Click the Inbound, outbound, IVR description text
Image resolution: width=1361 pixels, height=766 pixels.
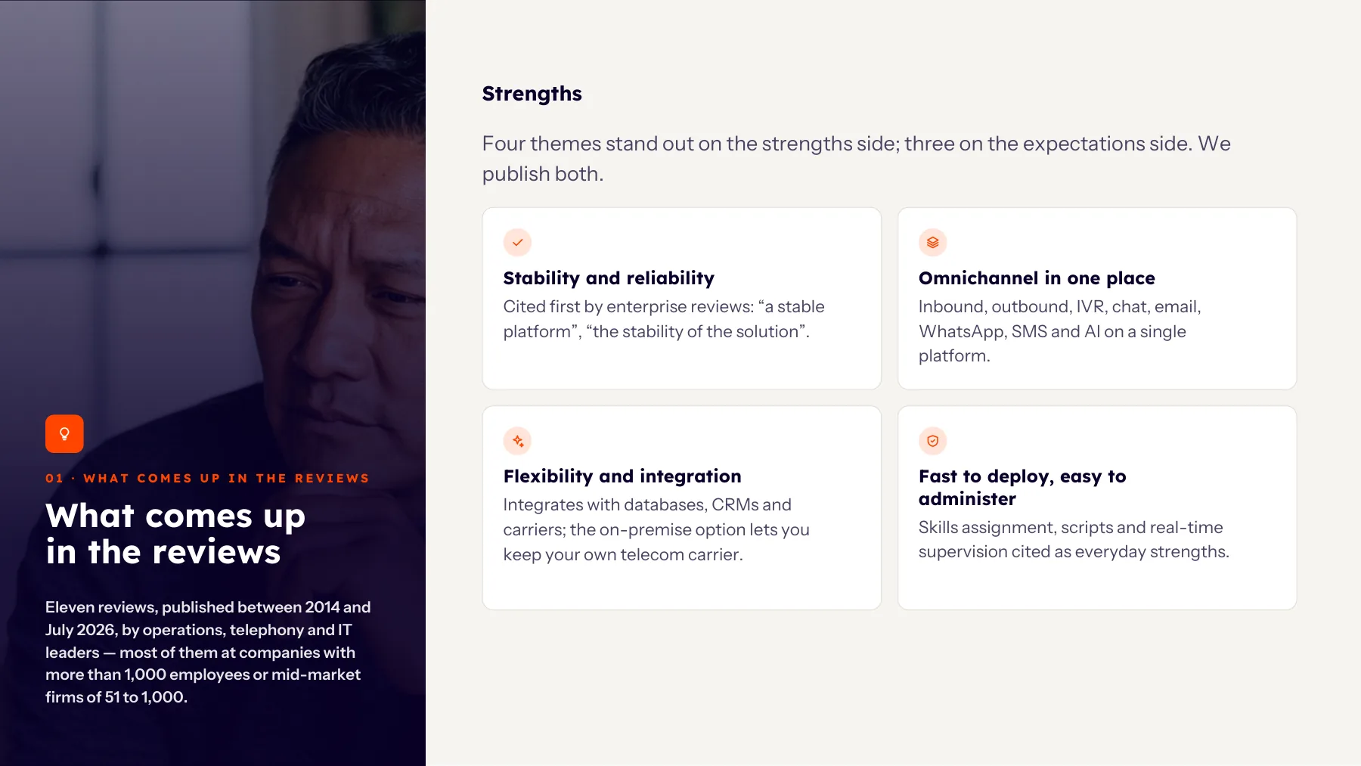pyautogui.click(x=1060, y=331)
